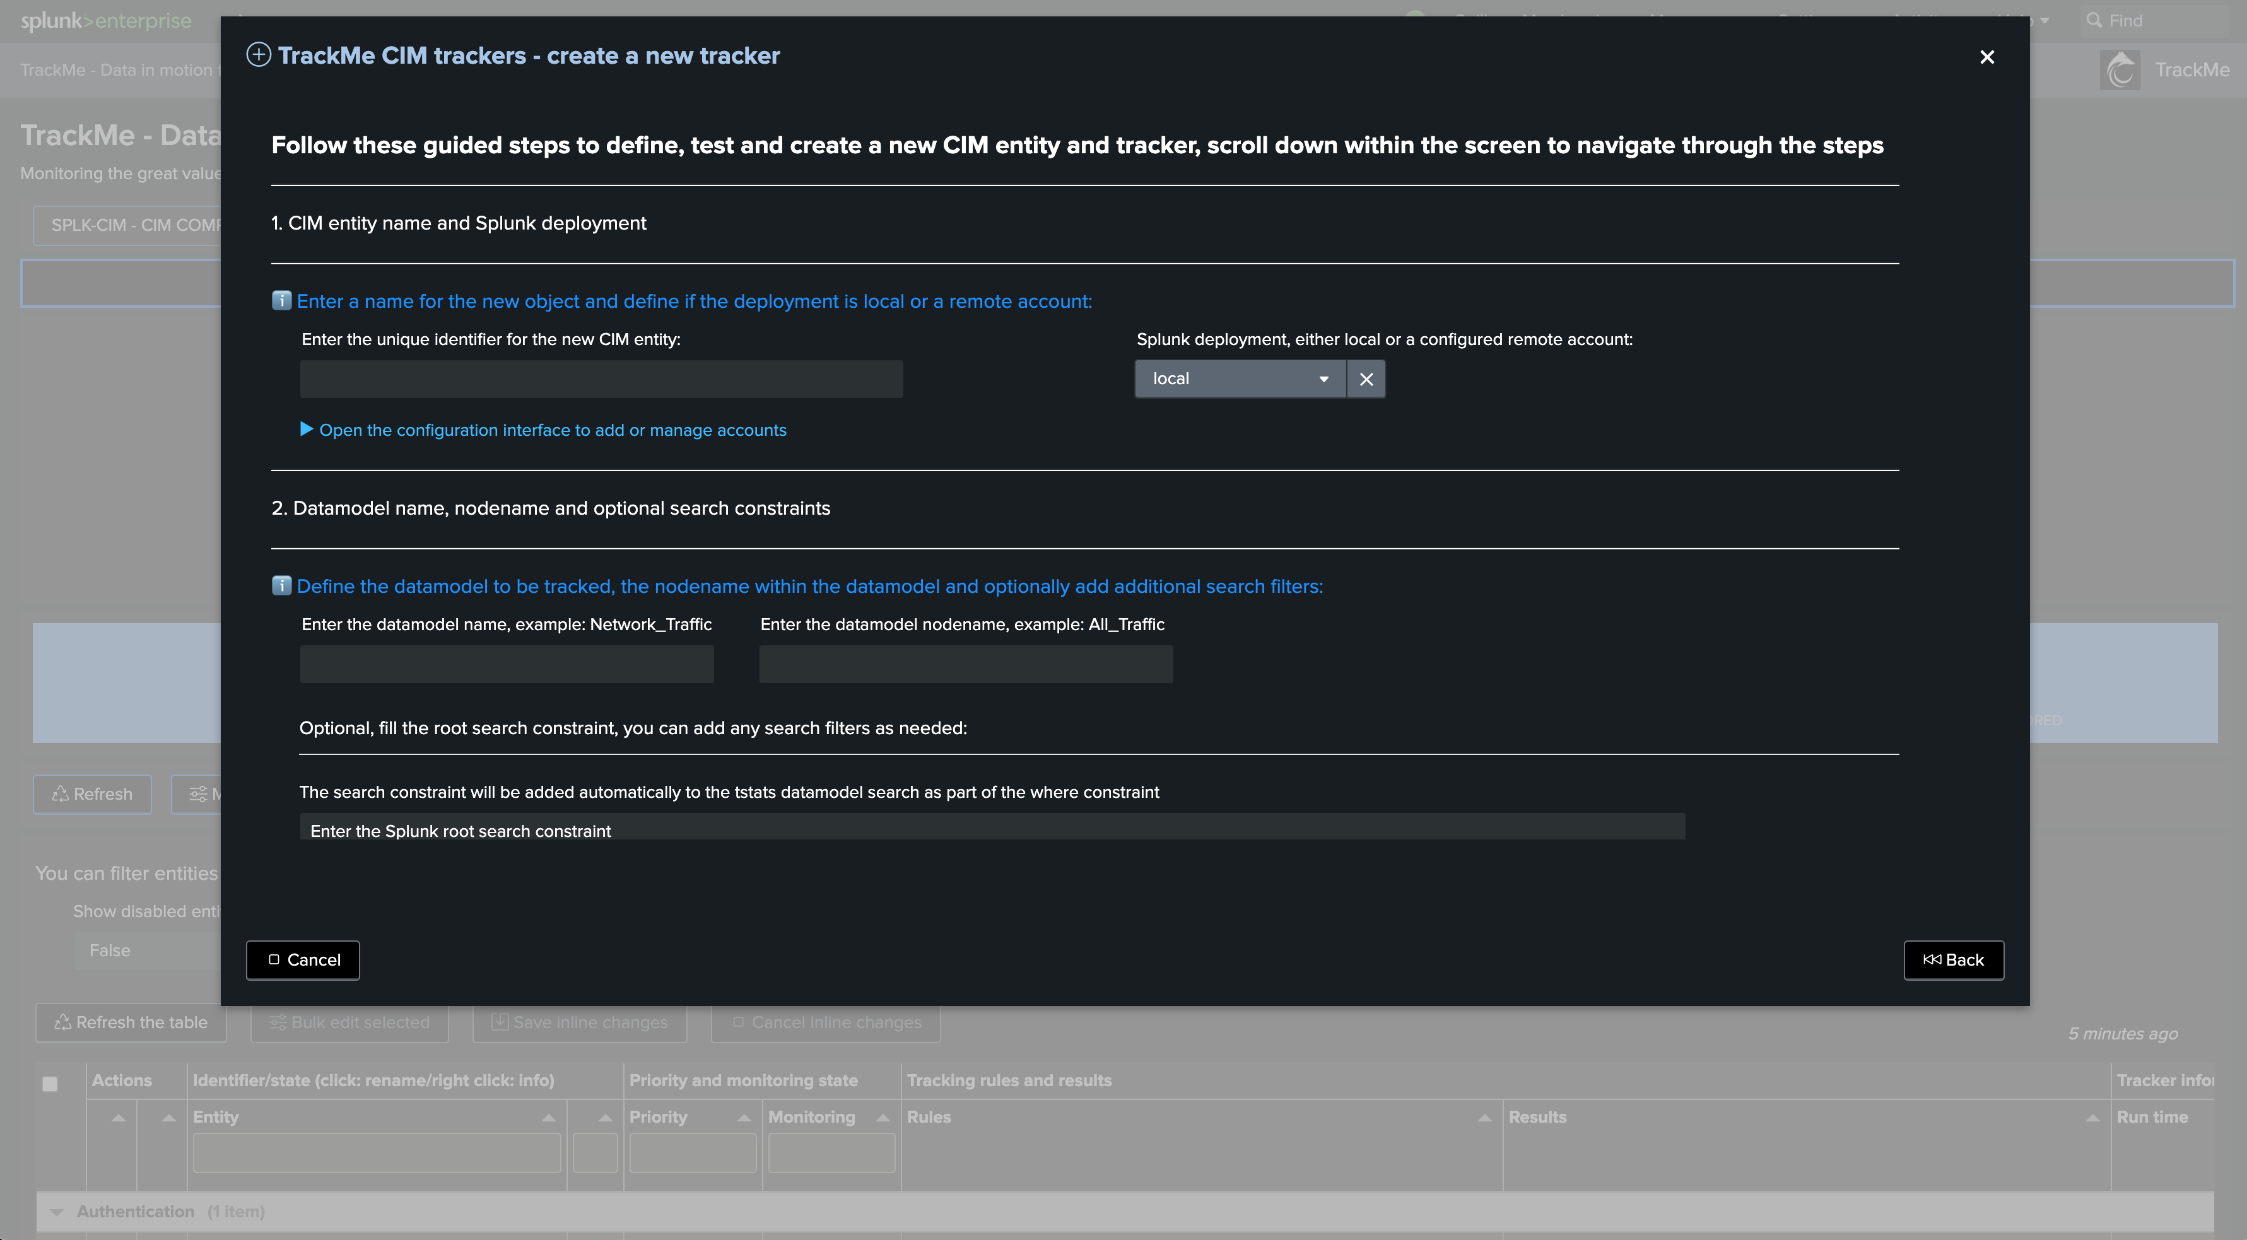
Task: Clear the local deployment selection with X
Action: click(x=1366, y=379)
